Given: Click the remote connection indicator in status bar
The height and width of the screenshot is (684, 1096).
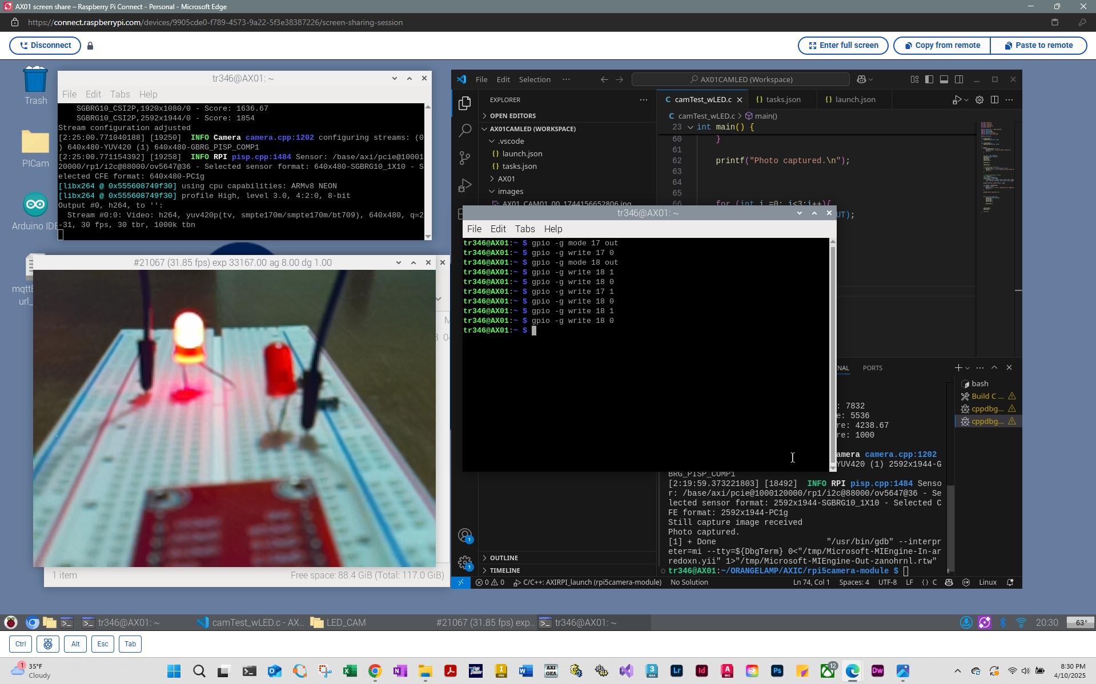Looking at the screenshot, I should [461, 582].
